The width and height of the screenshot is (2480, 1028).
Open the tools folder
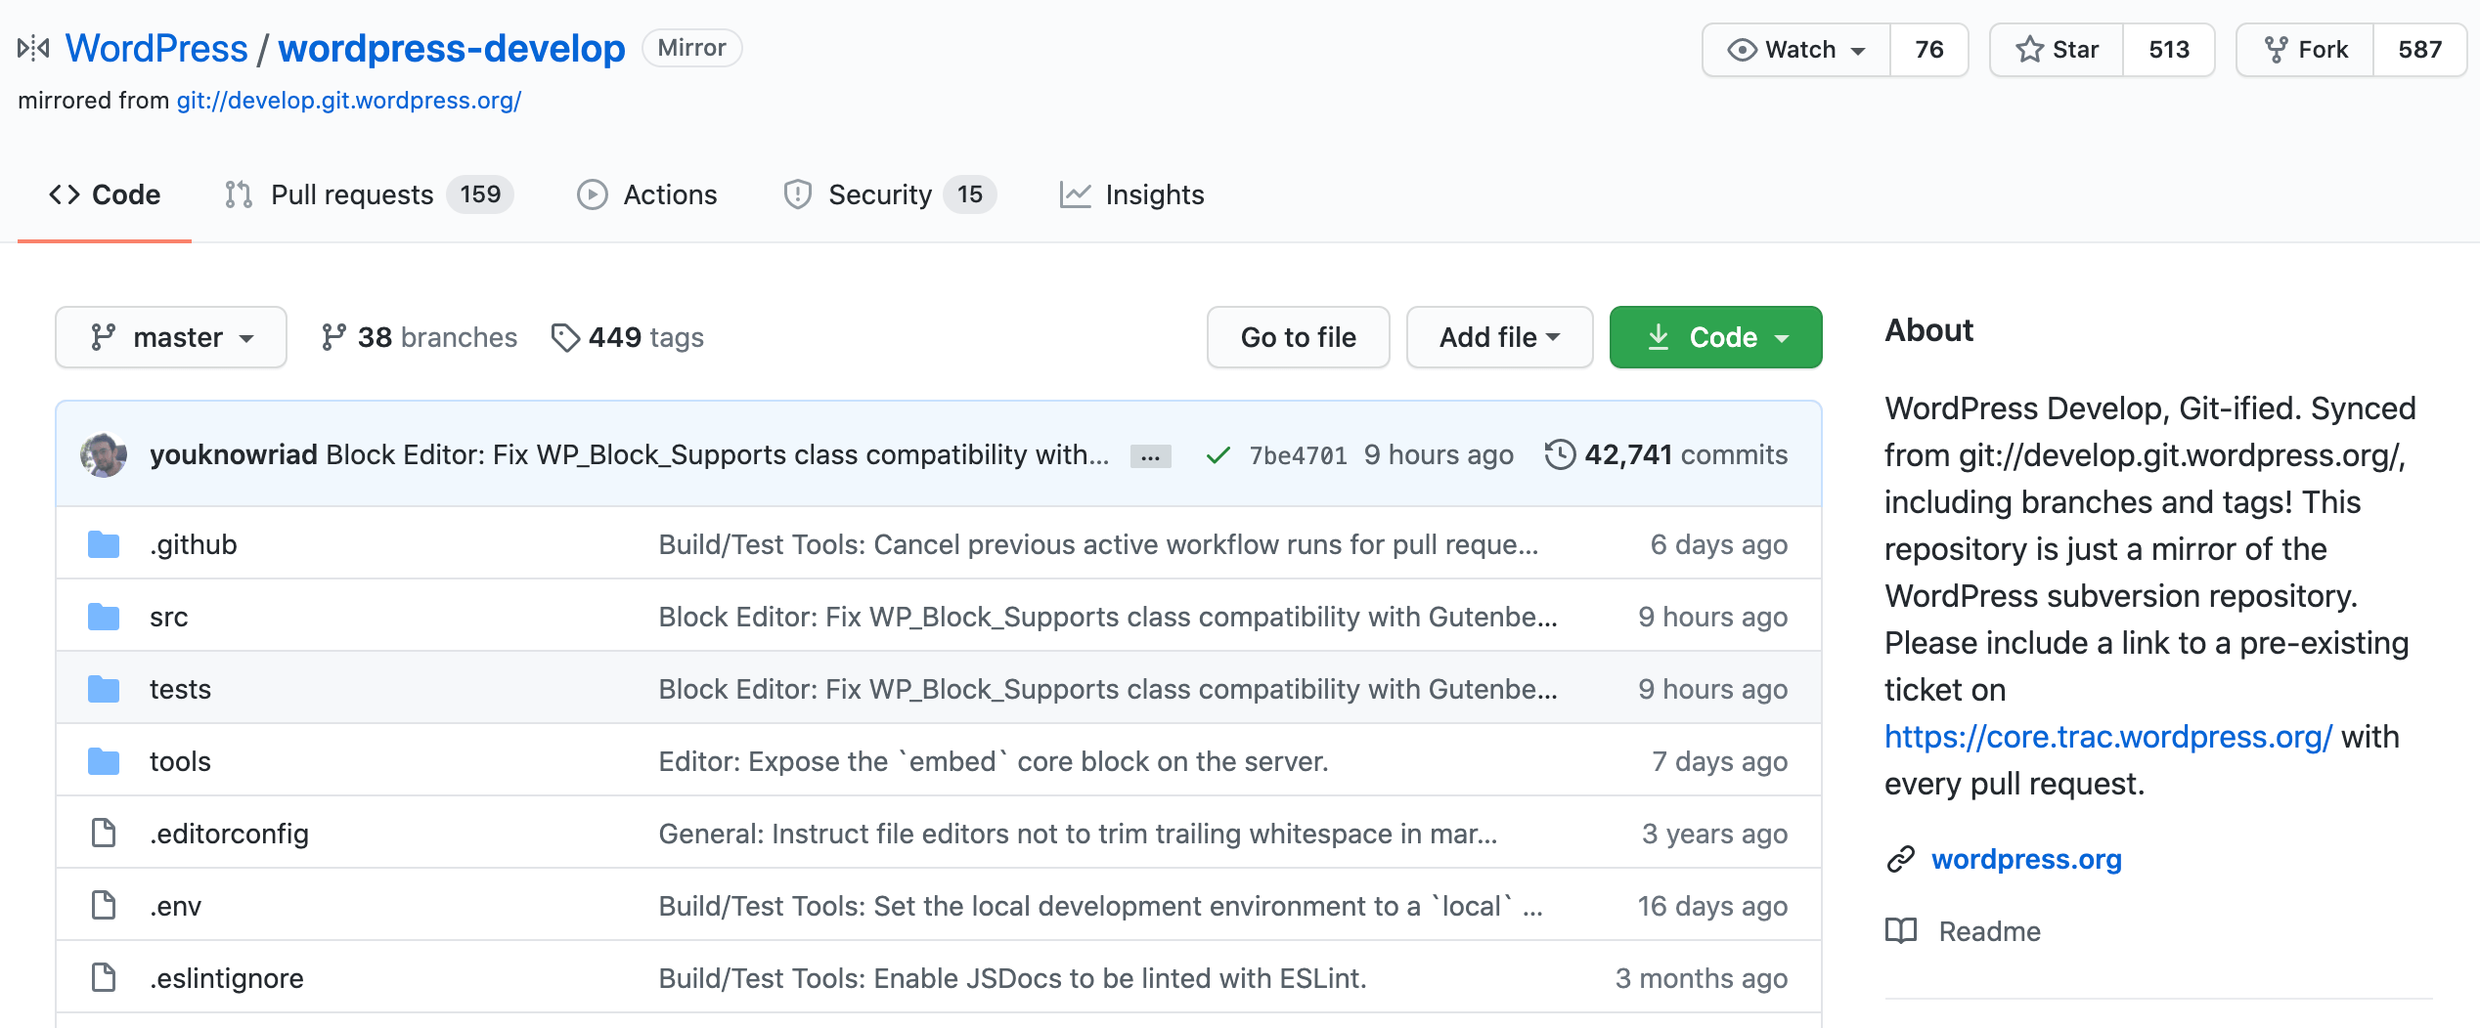point(180,761)
